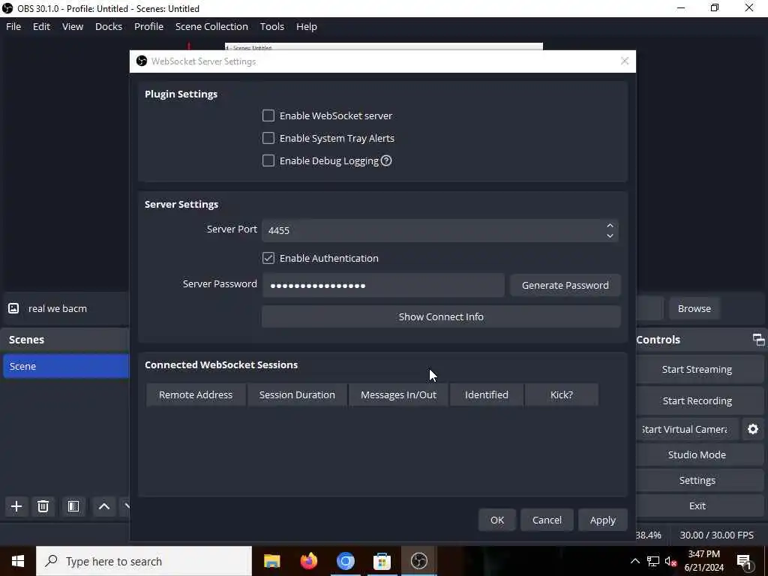Open the Profile menu
768x576 pixels.
(x=149, y=26)
